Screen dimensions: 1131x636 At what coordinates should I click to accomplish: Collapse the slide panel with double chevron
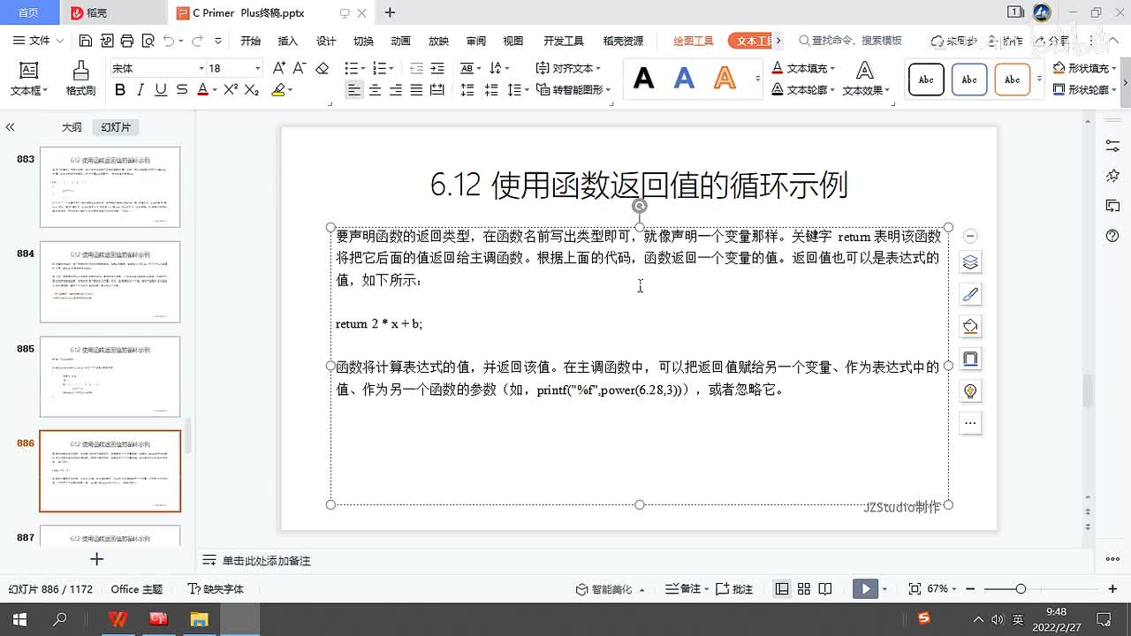(x=10, y=127)
